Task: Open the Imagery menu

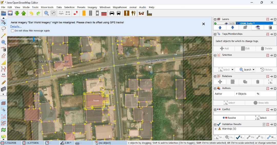Action: coord(92,7)
